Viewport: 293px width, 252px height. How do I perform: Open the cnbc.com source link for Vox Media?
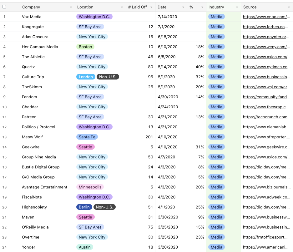click(x=266, y=17)
